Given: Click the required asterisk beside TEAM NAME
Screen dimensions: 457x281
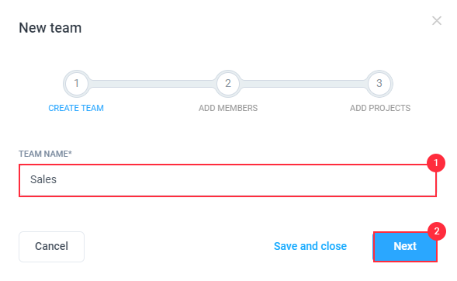Looking at the screenshot, I should click(x=70, y=152).
